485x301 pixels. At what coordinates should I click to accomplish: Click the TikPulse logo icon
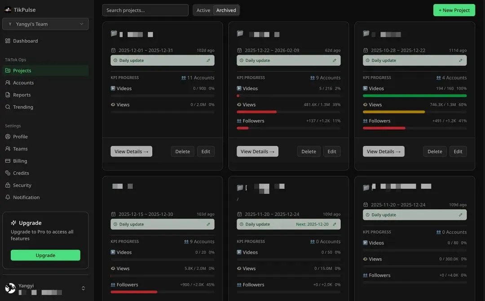coord(8,9)
